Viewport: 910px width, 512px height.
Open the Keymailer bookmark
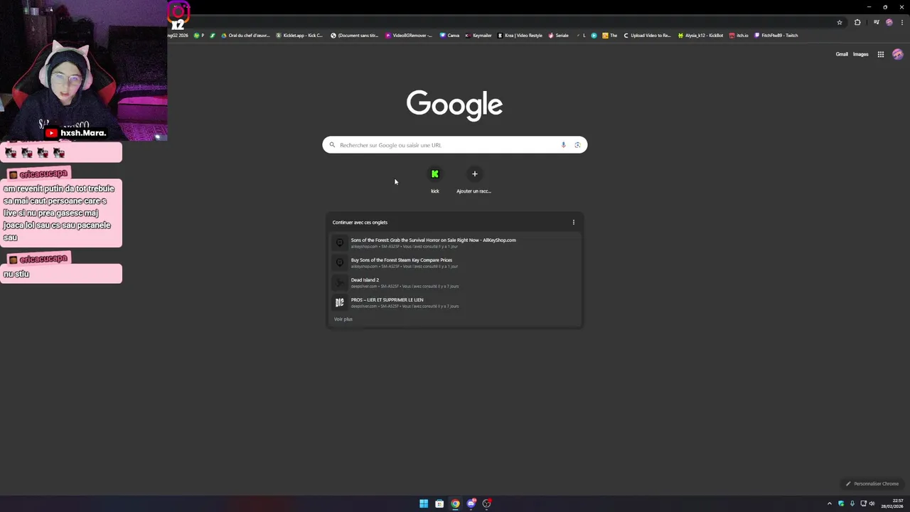[478, 35]
